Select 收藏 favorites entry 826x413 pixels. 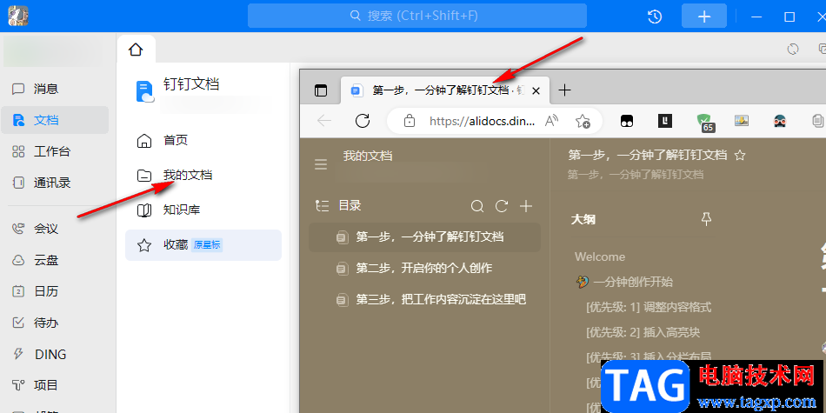[203, 245]
